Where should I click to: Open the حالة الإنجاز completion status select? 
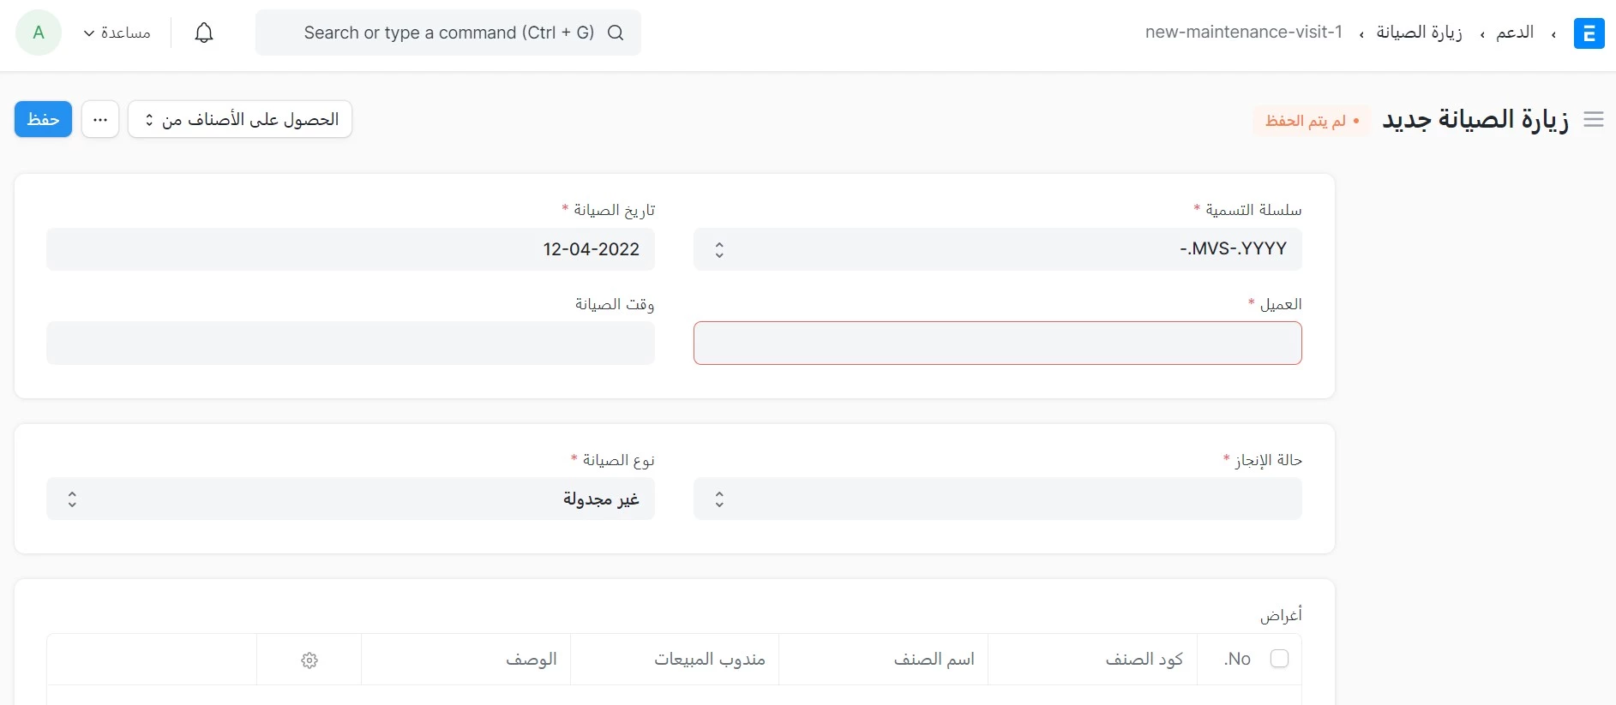(997, 499)
